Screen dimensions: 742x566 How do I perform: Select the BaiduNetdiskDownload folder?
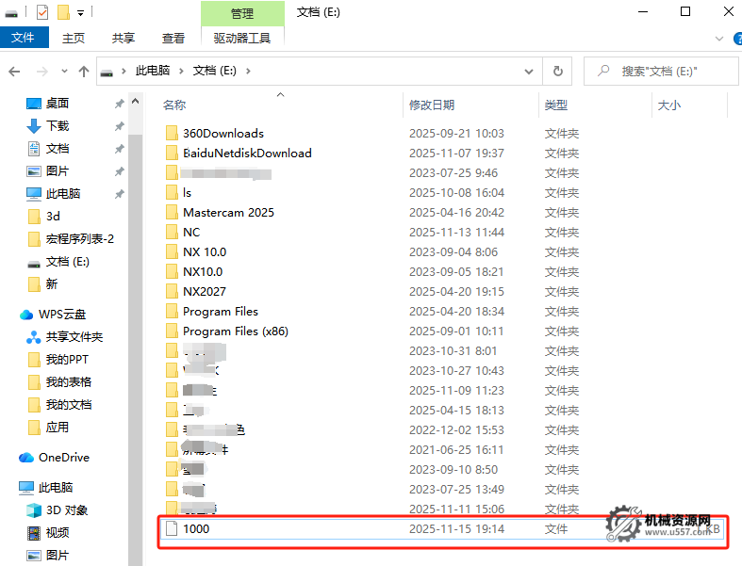point(247,154)
